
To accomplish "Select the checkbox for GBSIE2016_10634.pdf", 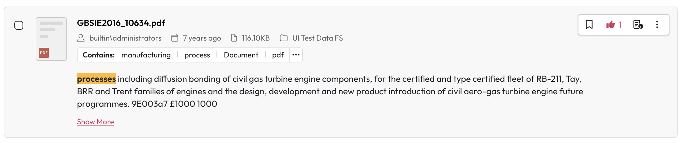I will [x=19, y=25].
